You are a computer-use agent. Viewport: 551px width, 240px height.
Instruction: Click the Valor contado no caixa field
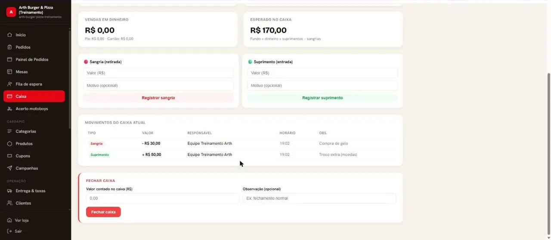(x=162, y=198)
